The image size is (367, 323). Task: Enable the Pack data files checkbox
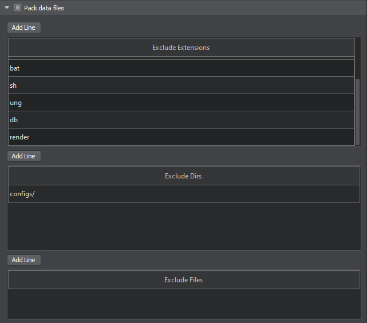point(18,7)
